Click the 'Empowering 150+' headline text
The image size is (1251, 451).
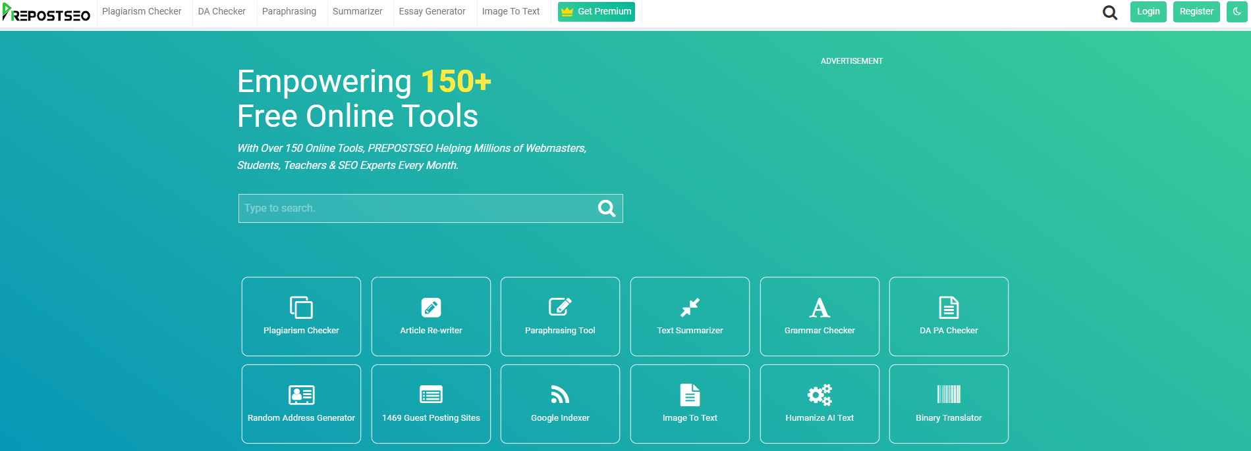pyautogui.click(x=364, y=82)
